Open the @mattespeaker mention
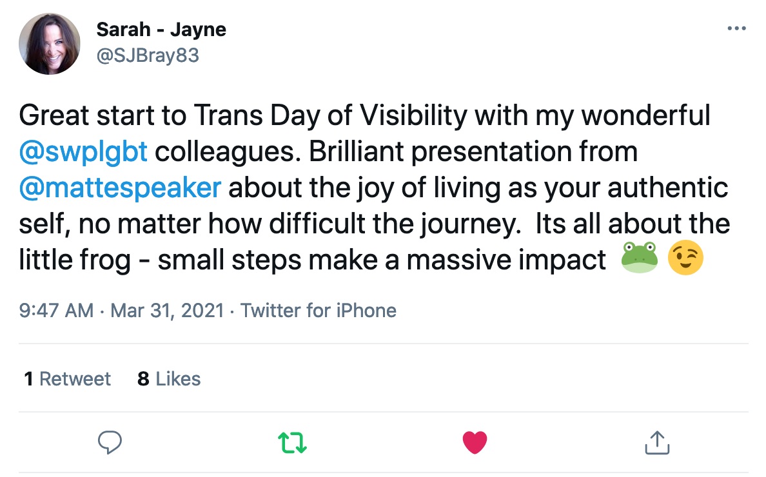Screen dimensions: 766x477 (120, 188)
